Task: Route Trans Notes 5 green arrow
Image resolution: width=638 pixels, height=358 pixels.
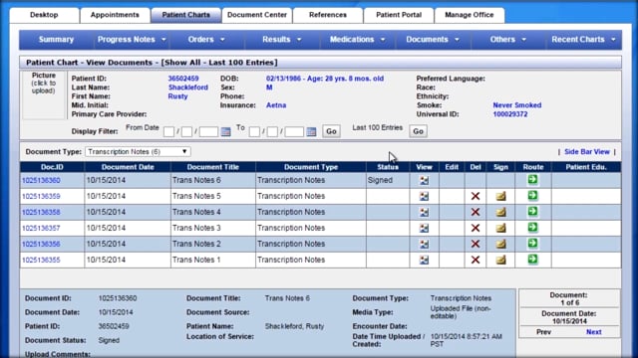Action: coord(532,195)
